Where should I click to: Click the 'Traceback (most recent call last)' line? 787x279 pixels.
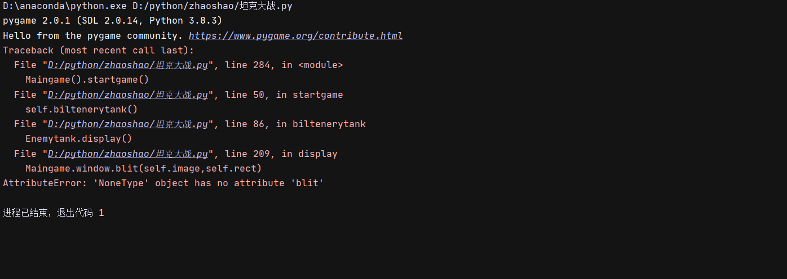[99, 50]
